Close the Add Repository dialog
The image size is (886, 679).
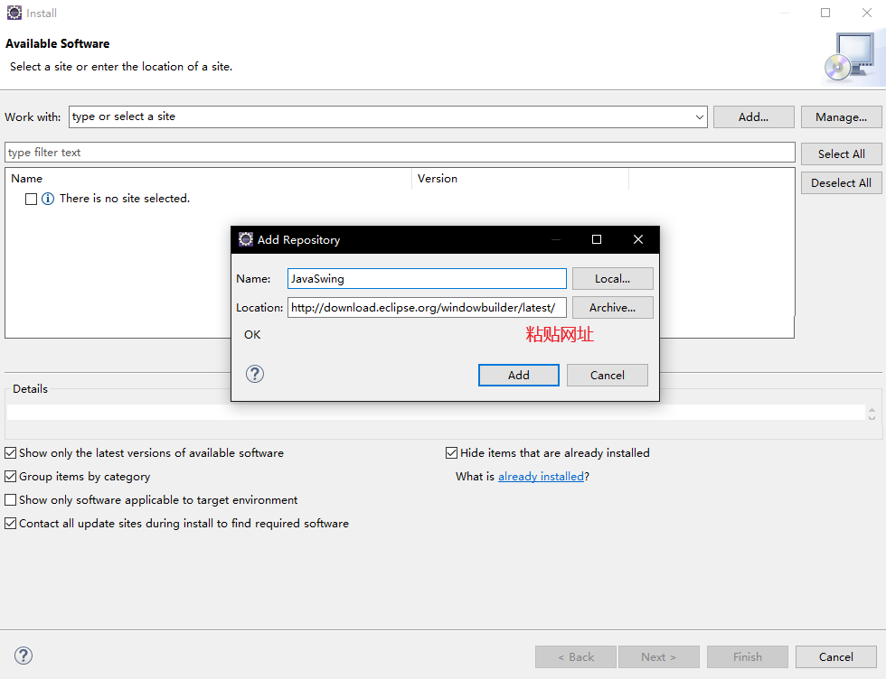pos(638,239)
